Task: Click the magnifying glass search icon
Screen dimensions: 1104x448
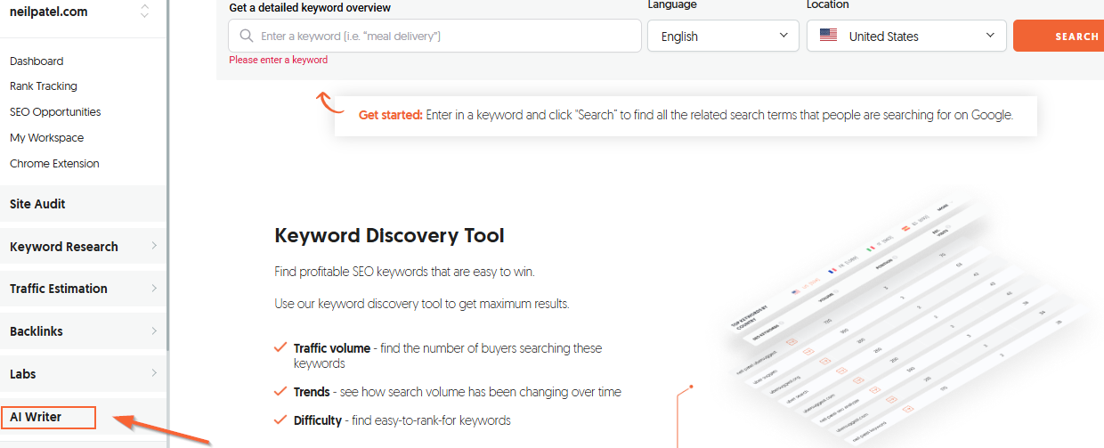Action: (246, 37)
